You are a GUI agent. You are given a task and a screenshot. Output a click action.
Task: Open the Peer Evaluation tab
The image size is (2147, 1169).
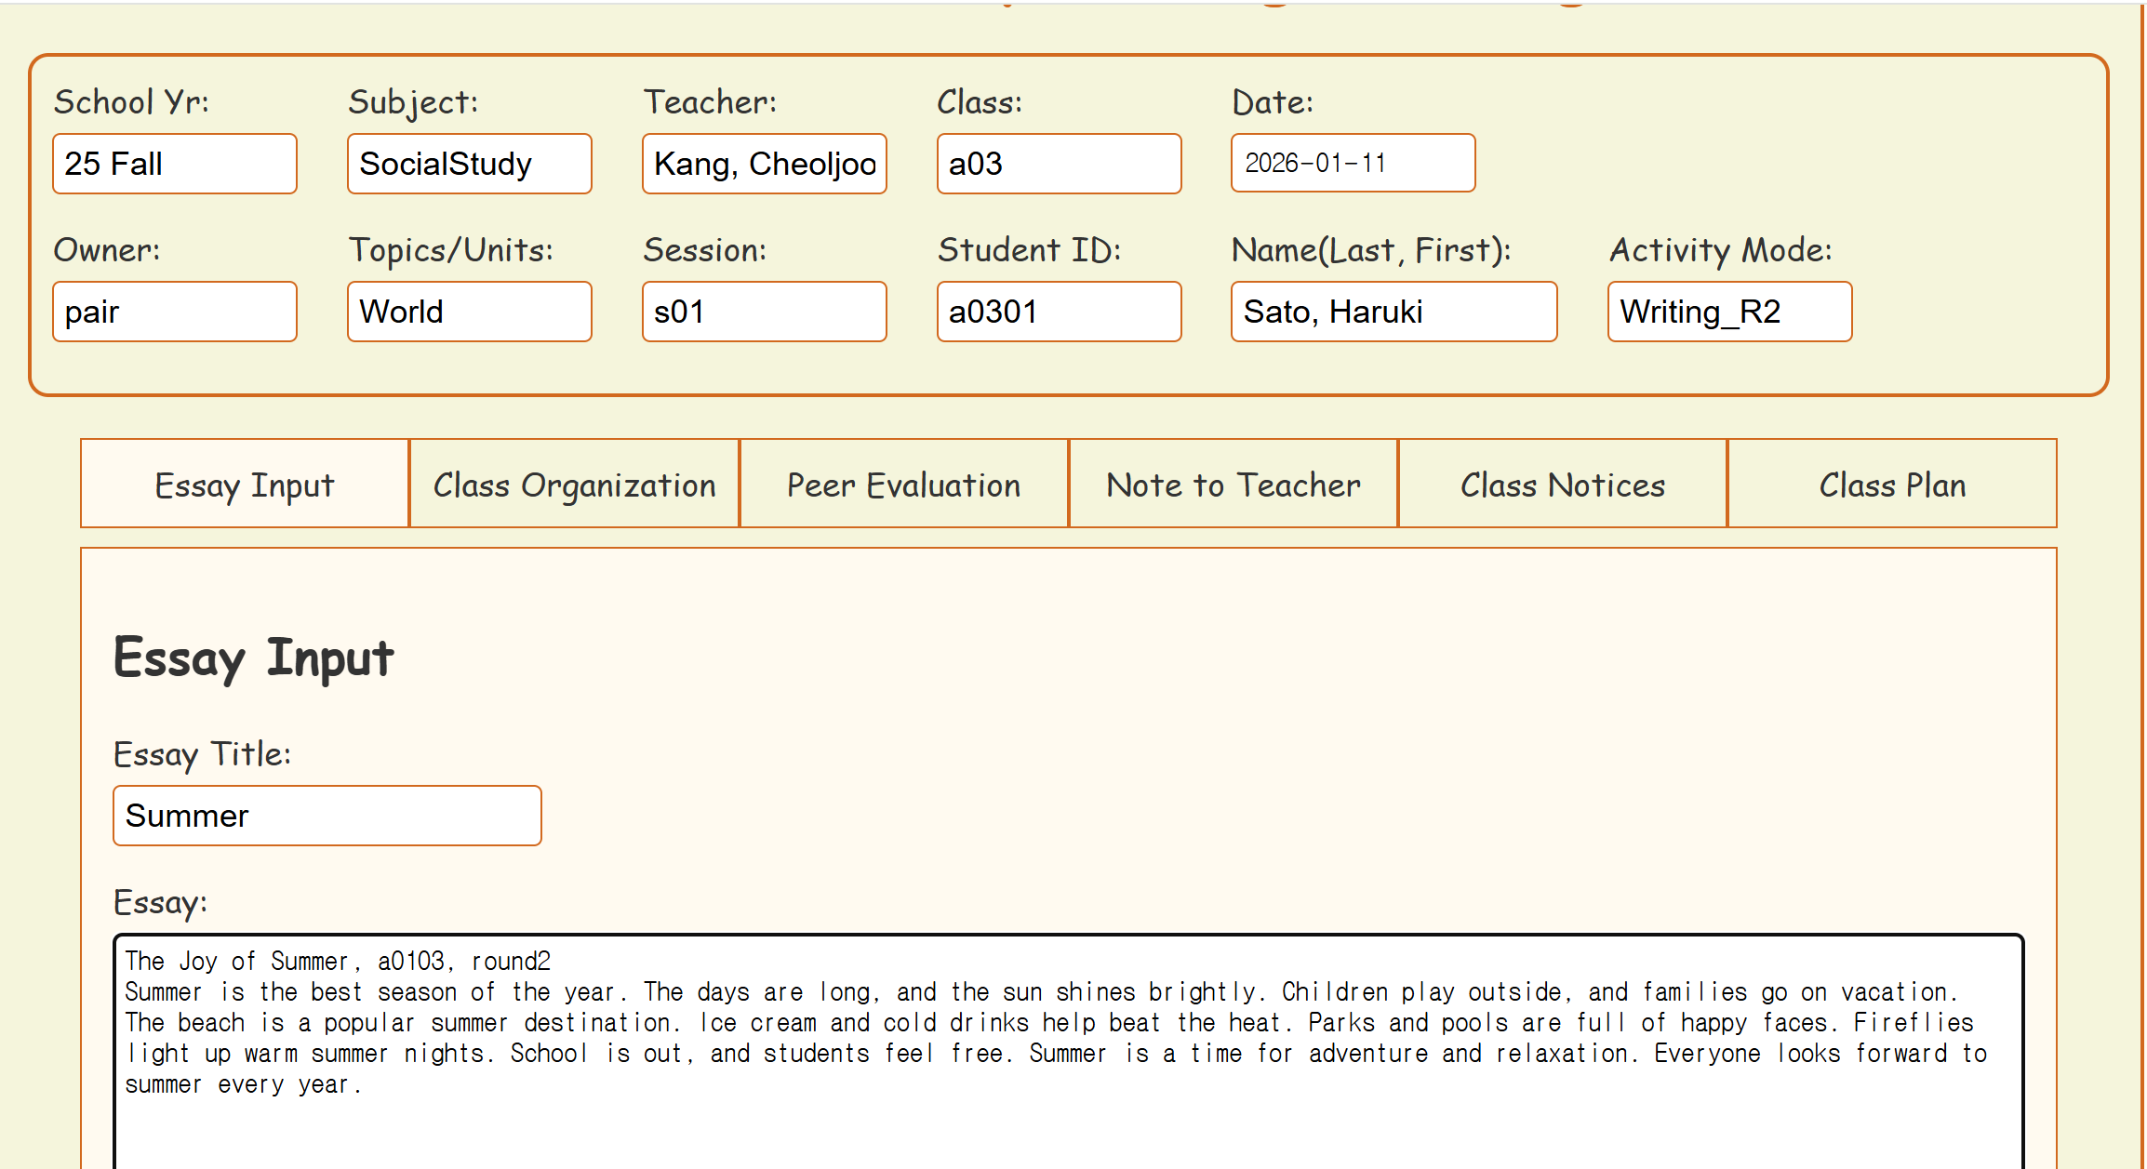(903, 484)
